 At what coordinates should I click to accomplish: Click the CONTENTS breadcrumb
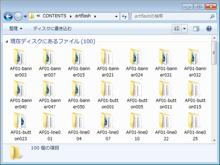[54, 16]
